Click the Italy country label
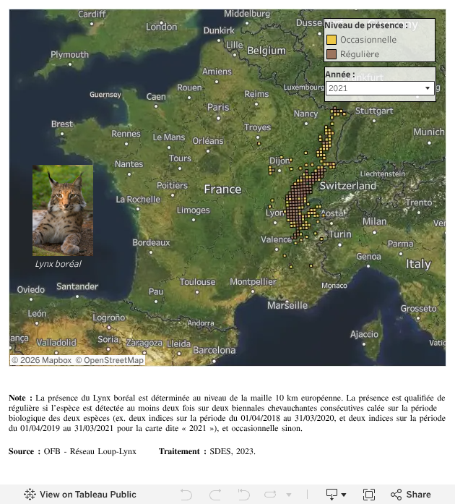Viewport: 455px width, 504px height. point(418,264)
